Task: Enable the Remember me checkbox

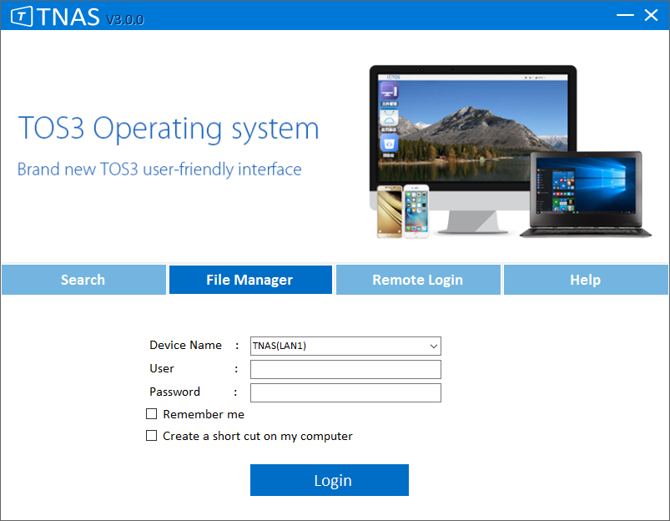Action: click(x=151, y=413)
